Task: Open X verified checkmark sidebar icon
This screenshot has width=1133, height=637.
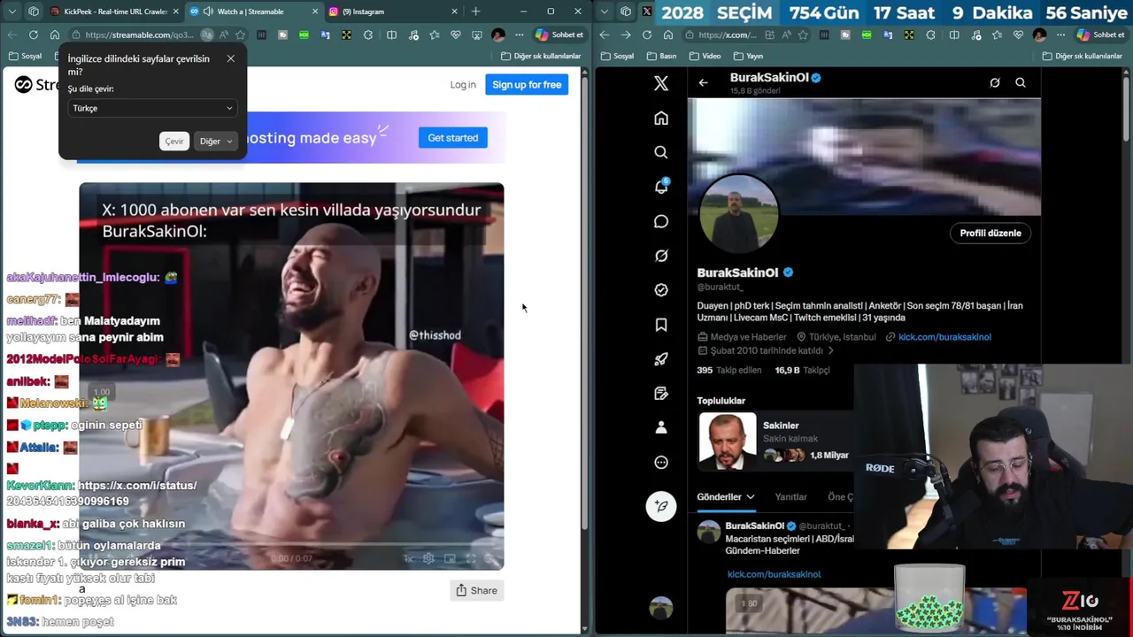Action: click(x=661, y=290)
